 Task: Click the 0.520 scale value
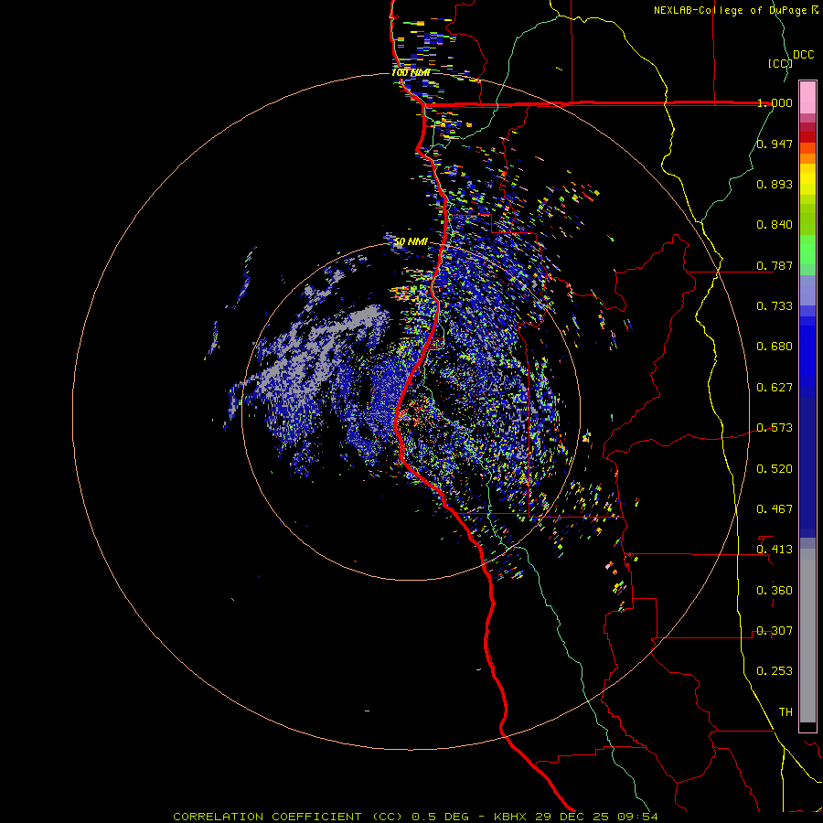pos(775,469)
